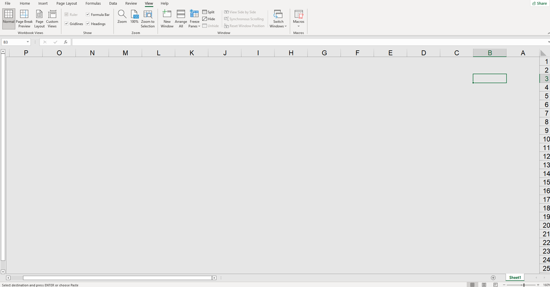Open the Help tab

click(x=165, y=3)
